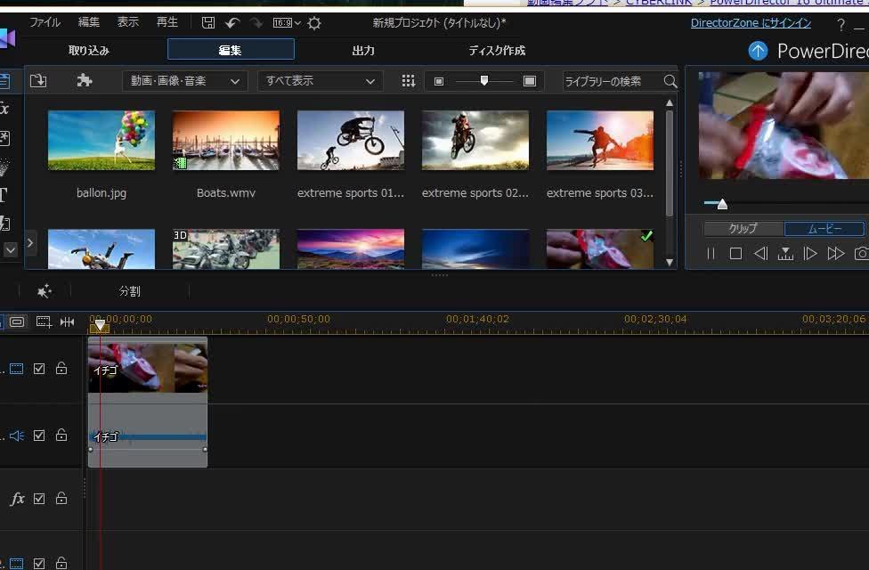Open the 16:9 aspect ratio dropdown

(287, 23)
